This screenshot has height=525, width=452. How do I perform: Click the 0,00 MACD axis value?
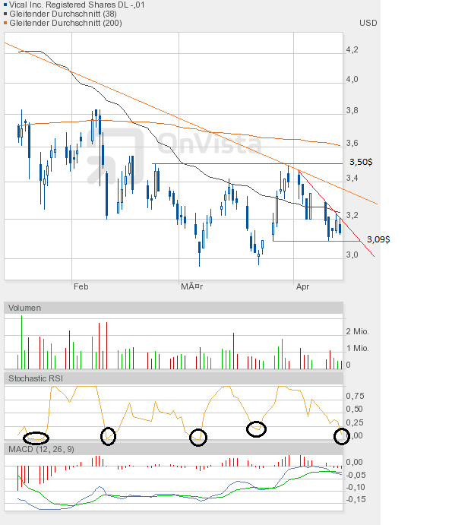355,462
